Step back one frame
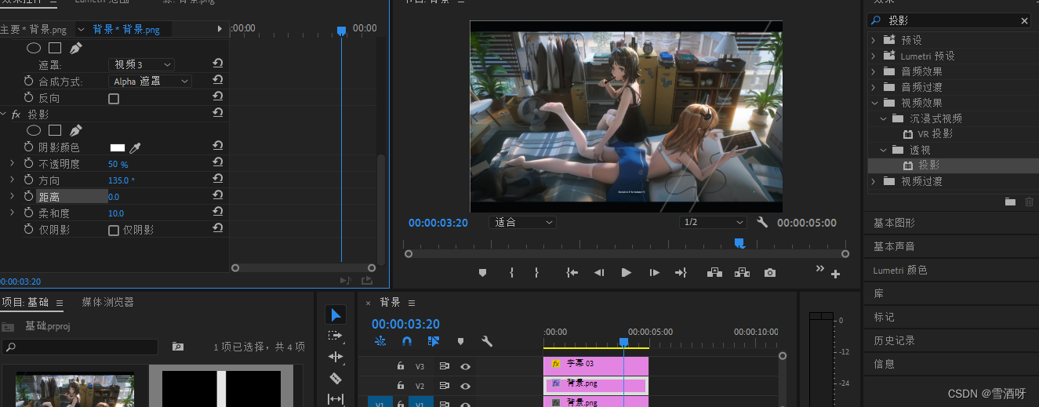This screenshot has width=1039, height=407. pos(599,273)
